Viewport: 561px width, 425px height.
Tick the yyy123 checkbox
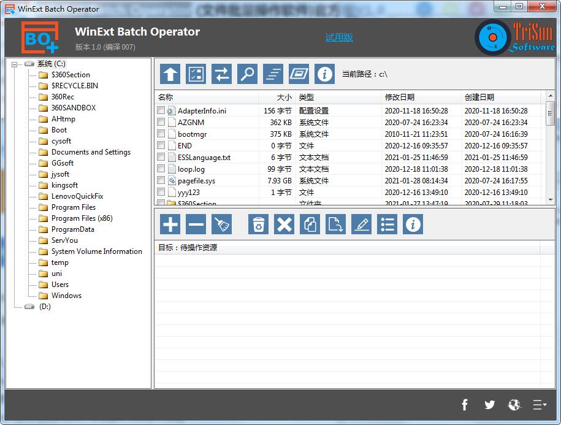(x=161, y=192)
